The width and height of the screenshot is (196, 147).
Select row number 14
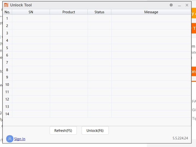[97, 114]
